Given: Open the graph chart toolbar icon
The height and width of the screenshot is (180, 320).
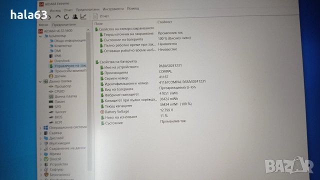Looking at the screenshot, I should pos(83,16).
